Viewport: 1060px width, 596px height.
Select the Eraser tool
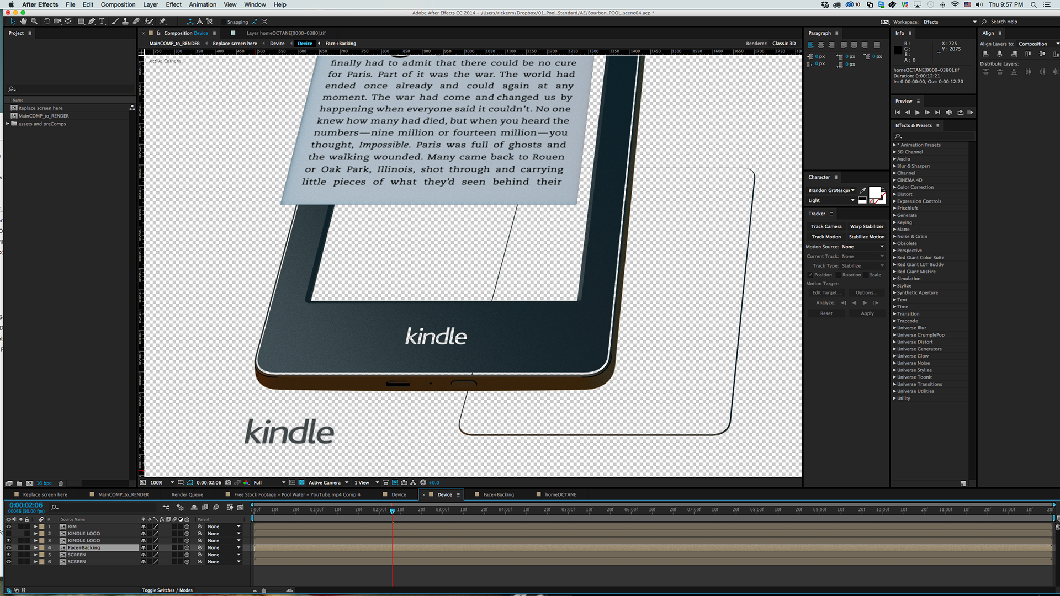pyautogui.click(x=136, y=22)
